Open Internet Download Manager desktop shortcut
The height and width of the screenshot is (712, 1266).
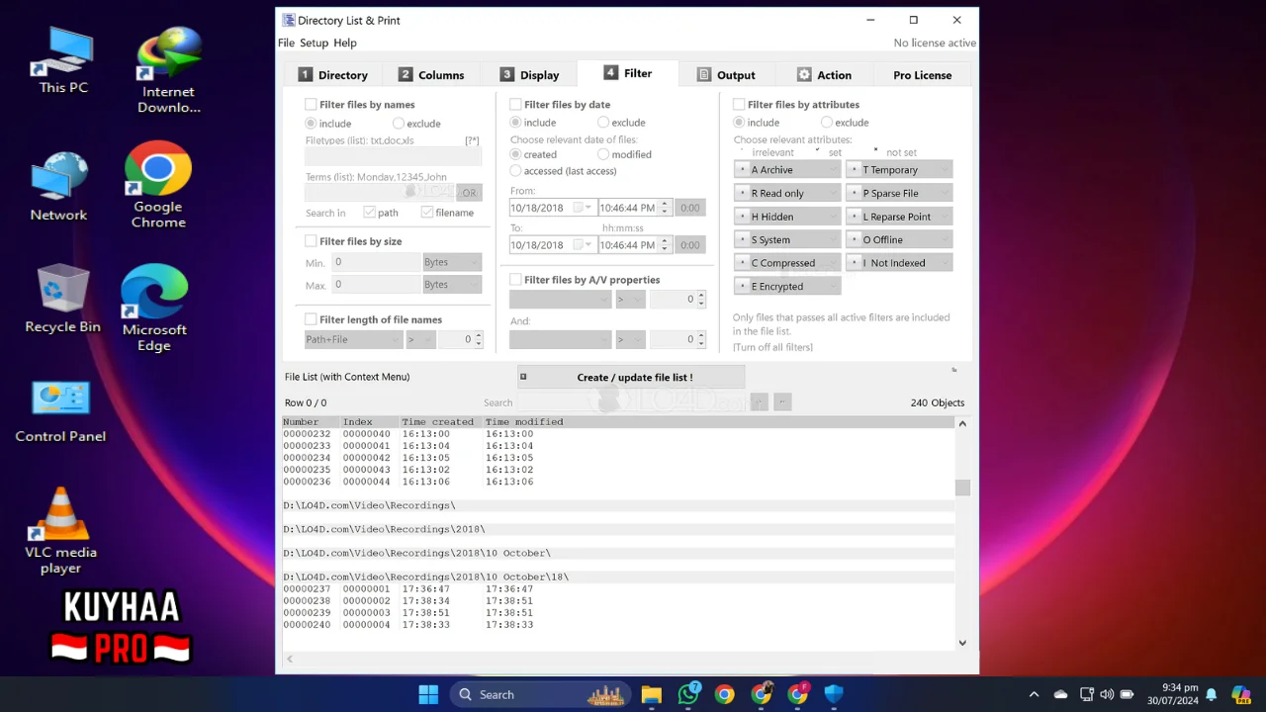tap(168, 69)
